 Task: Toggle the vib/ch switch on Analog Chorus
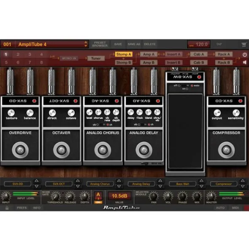tap(103, 125)
